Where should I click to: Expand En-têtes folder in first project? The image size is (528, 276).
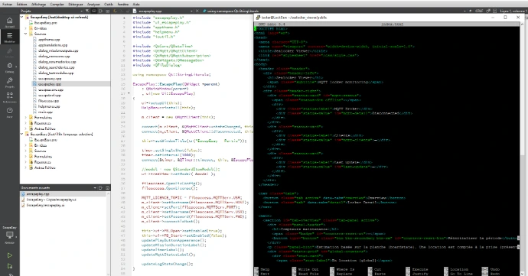(x=26, y=28)
